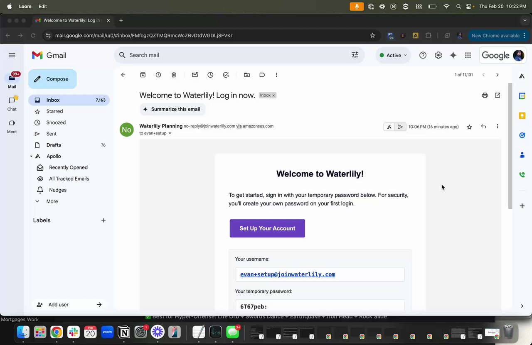Open Active status dropdown

coord(393,55)
